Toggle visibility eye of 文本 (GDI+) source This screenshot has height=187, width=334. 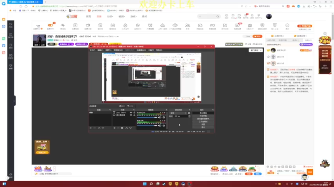[131, 113]
